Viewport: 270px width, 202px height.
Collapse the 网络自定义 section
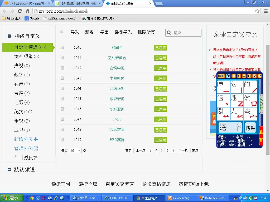tap(9, 36)
